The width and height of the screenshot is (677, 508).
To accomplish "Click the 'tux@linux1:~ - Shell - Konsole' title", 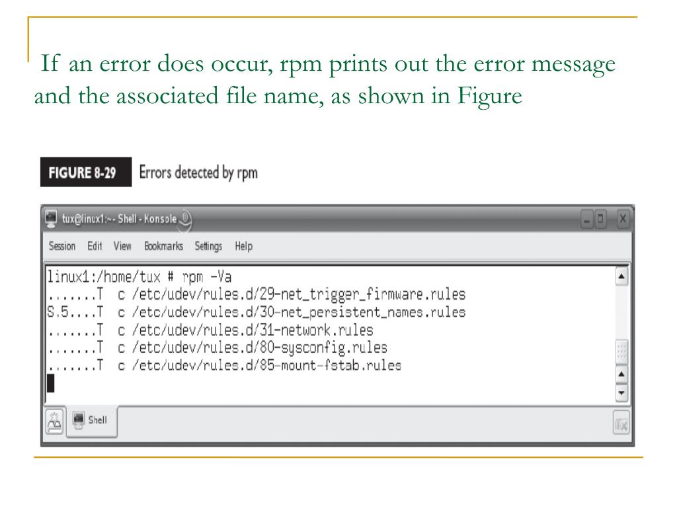I will (x=119, y=219).
